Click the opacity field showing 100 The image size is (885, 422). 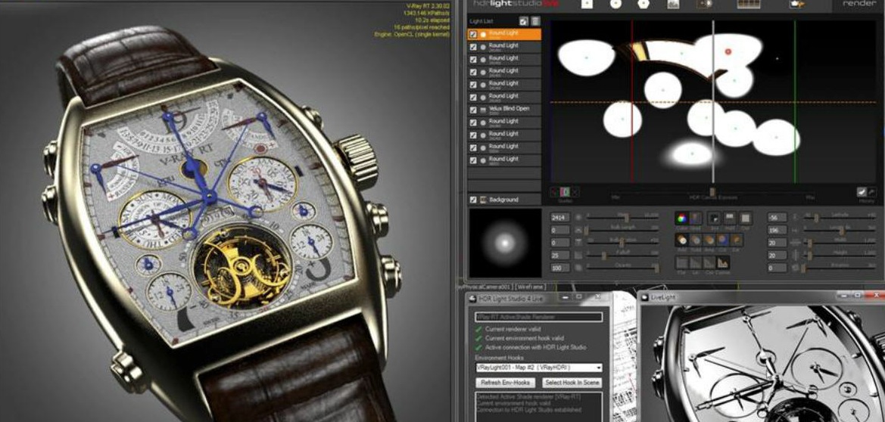(x=560, y=268)
